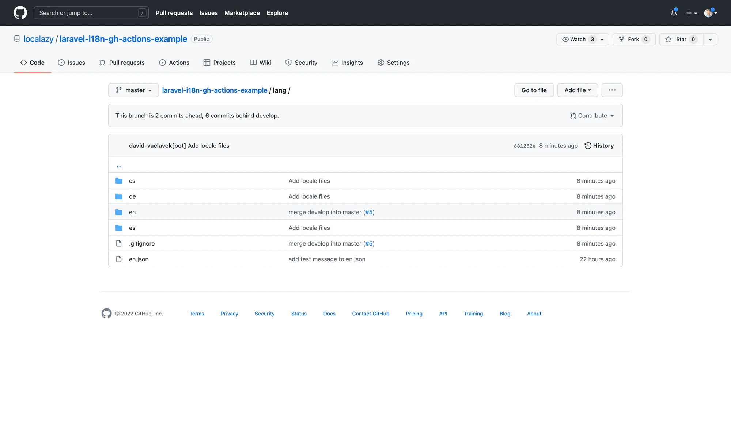The image size is (731, 423).
Task: Click the three-dots more options button
Action: (612, 90)
